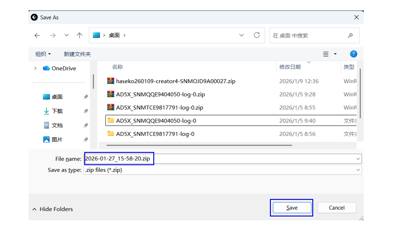Collapse the panel with Hide Folders
This screenshot has width=407, height=226.
click(x=52, y=209)
